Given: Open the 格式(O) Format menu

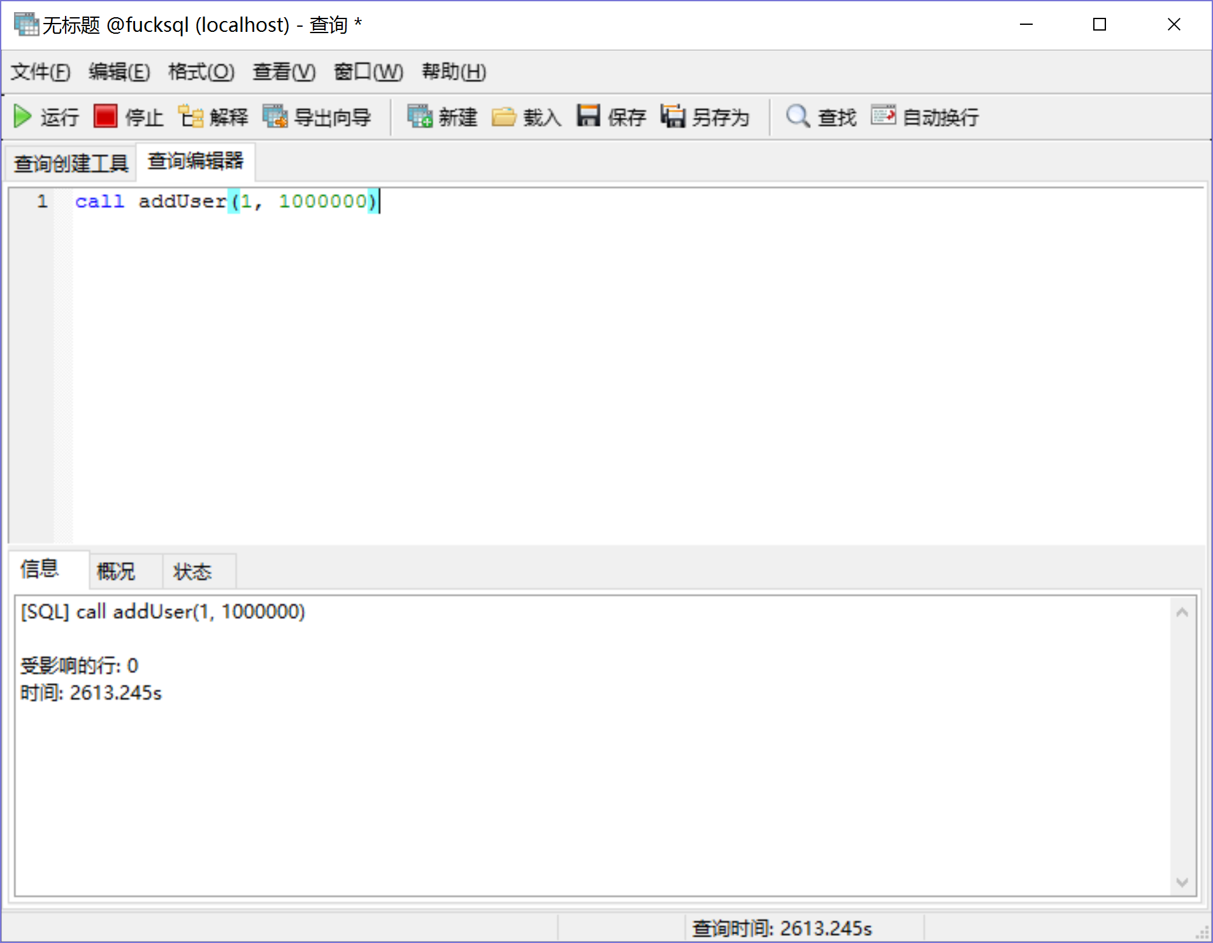Looking at the screenshot, I should pyautogui.click(x=201, y=72).
